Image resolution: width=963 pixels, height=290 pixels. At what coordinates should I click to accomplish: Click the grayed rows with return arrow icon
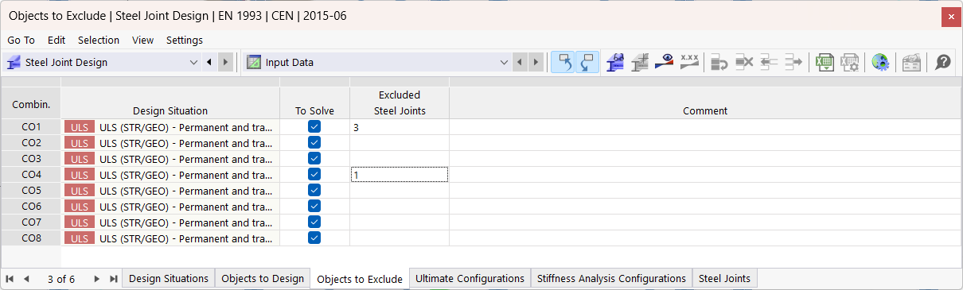click(x=719, y=62)
